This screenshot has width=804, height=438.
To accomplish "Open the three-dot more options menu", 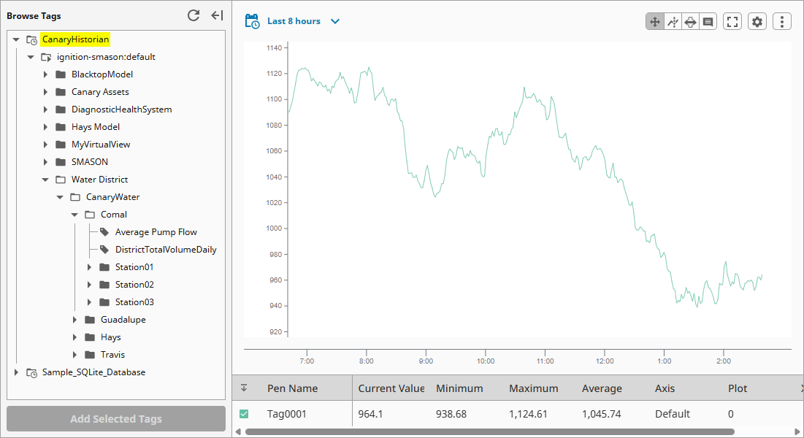I will click(782, 22).
